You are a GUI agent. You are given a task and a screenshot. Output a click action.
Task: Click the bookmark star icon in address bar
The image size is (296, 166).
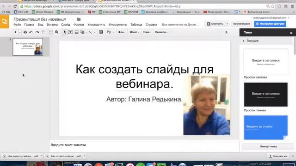[x=273, y=6]
